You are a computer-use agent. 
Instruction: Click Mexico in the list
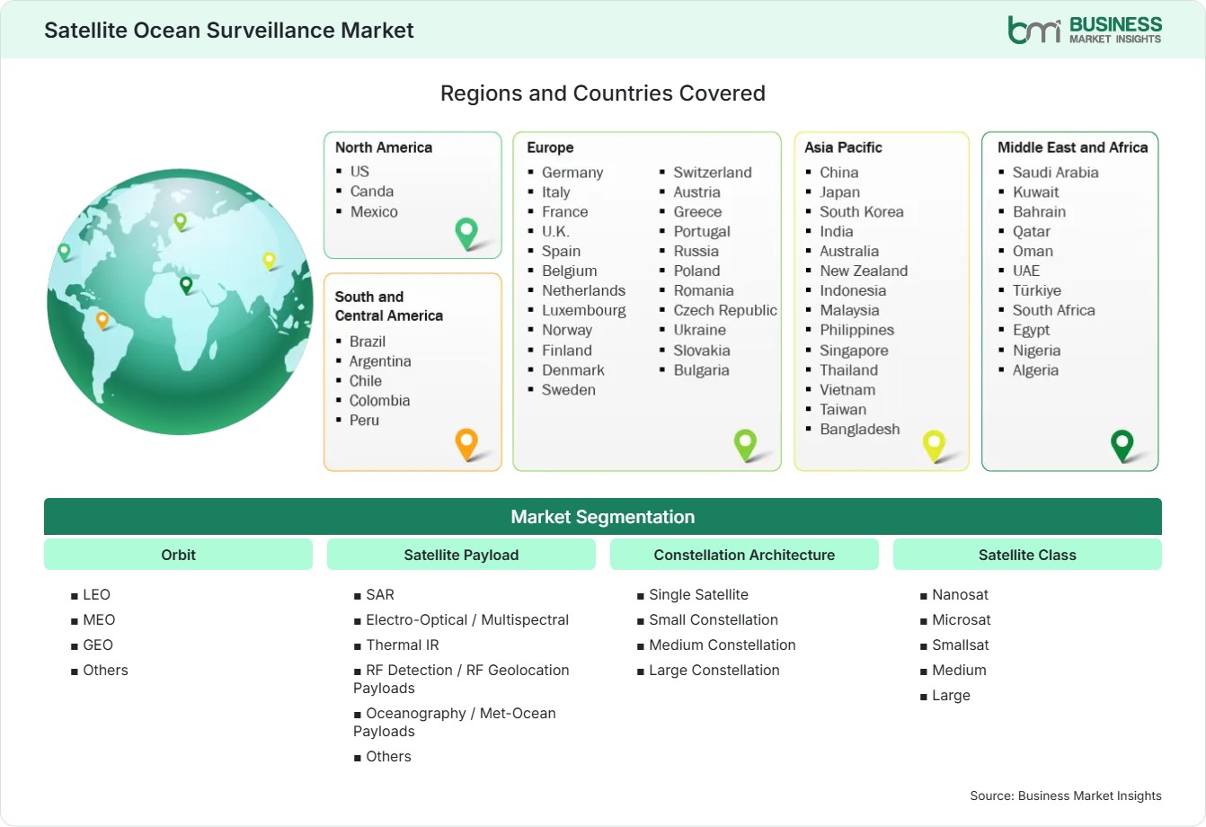[374, 211]
